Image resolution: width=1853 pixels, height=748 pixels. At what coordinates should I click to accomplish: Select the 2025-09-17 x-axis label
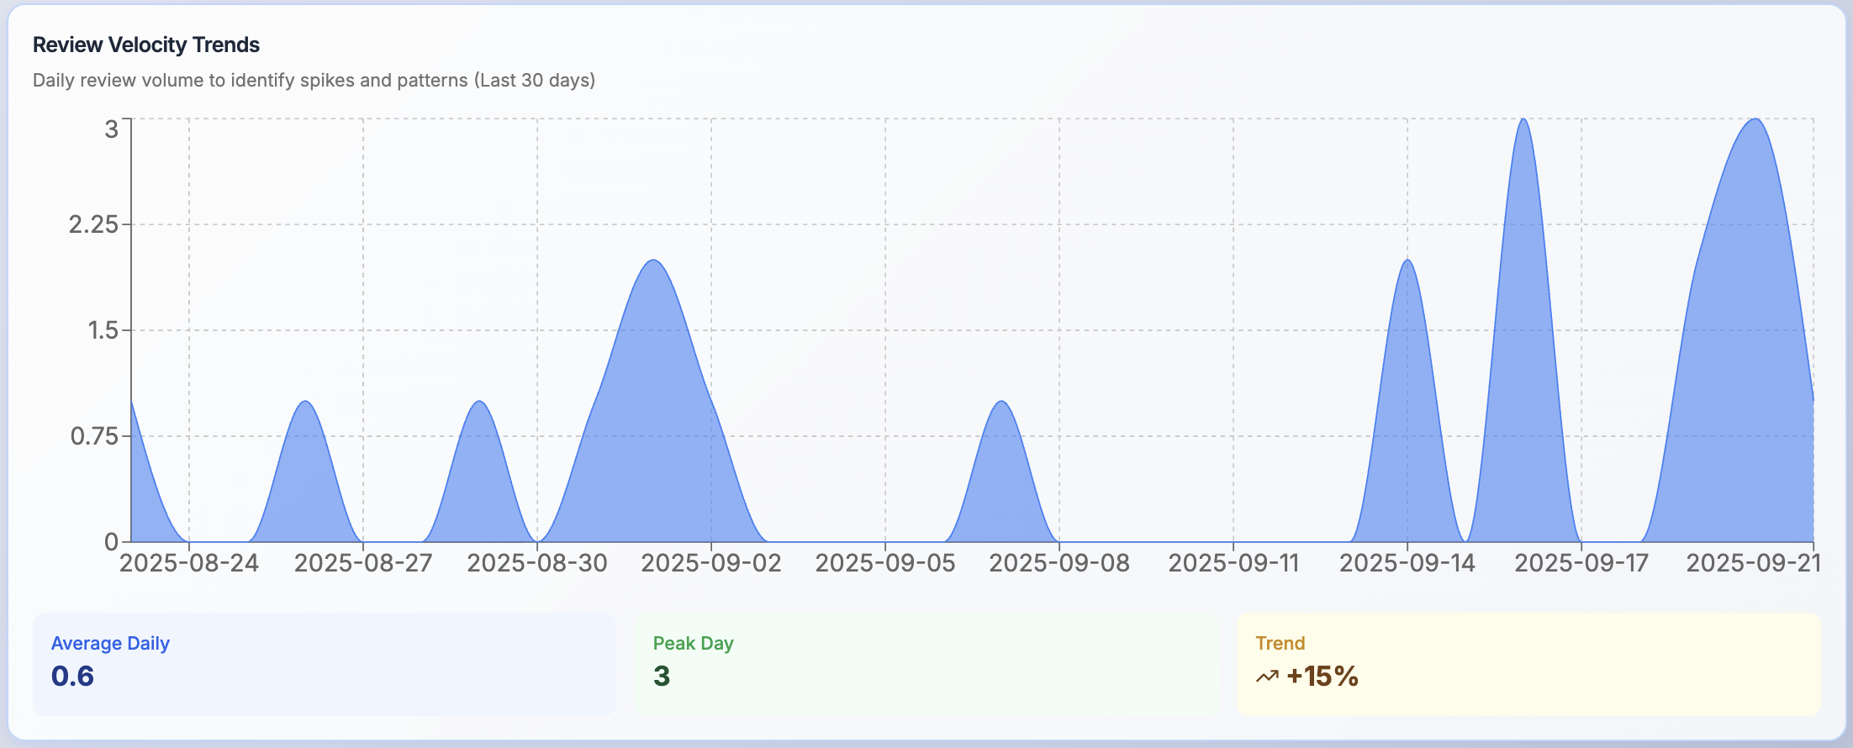pyautogui.click(x=1581, y=563)
